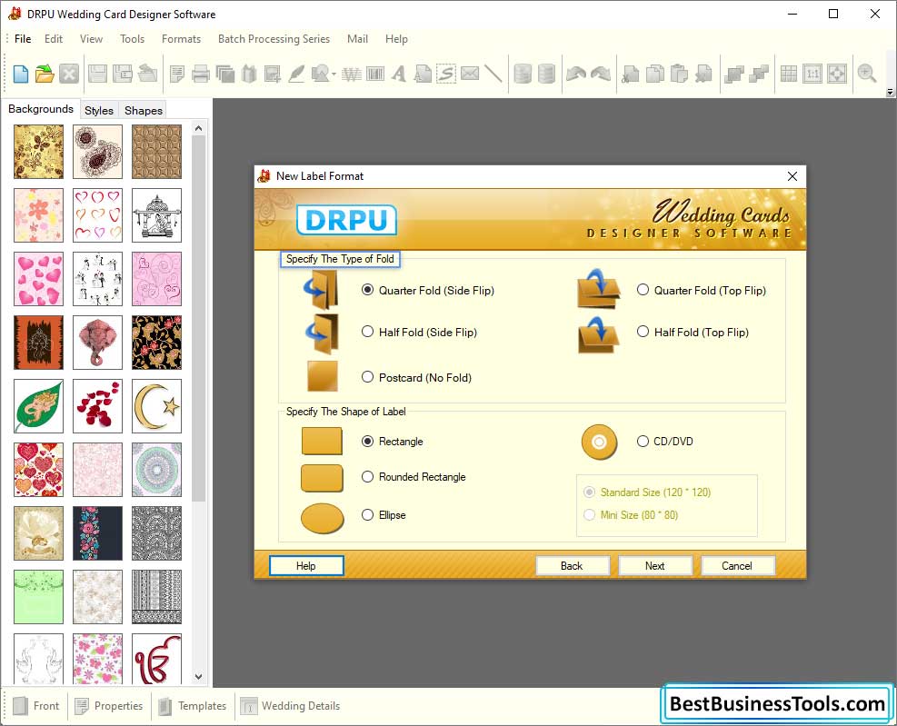Open the Tools menu
The image size is (897, 726).
(132, 39)
